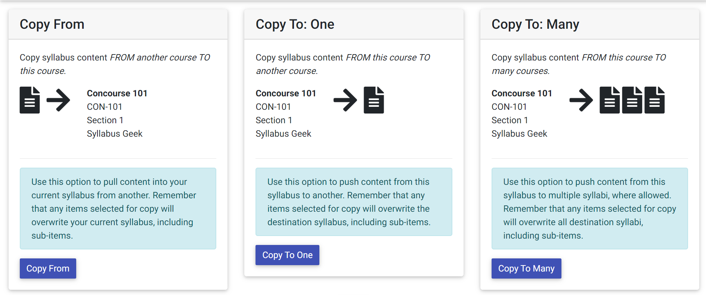Click the last document icon in Copy To: Many
Viewport: 706px width, 295px height.
point(654,100)
